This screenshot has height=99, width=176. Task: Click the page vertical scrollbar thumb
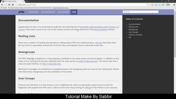click(x=175, y=34)
